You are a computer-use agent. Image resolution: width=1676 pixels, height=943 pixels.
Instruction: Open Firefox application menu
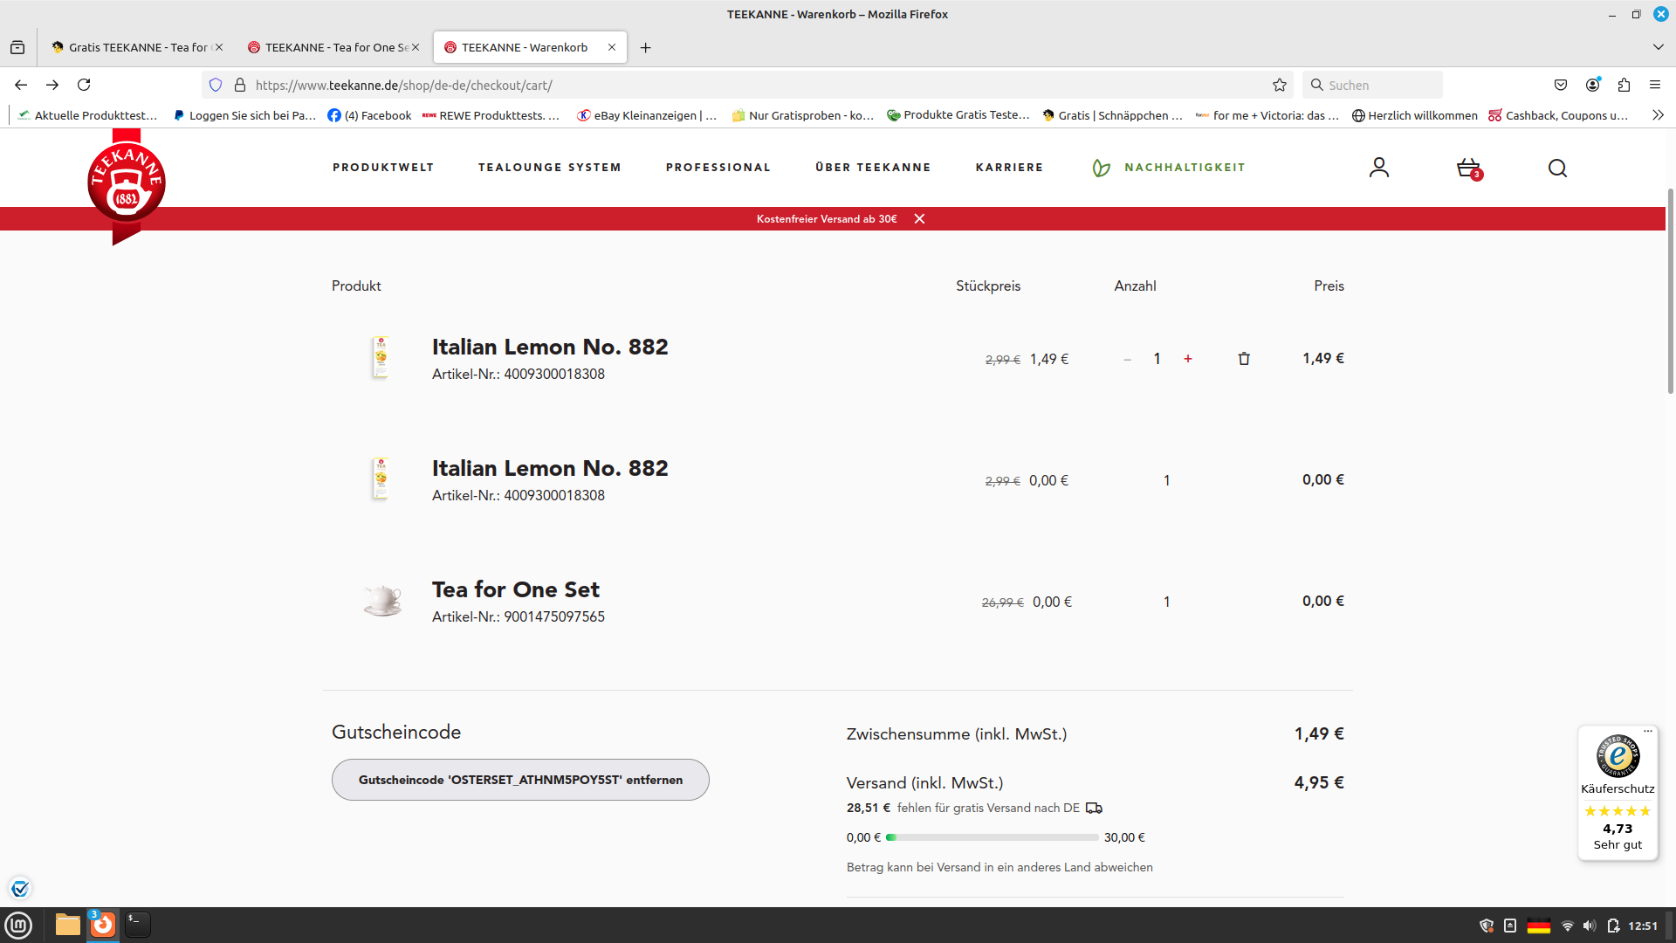point(1655,85)
